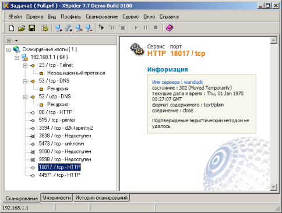The width and height of the screenshot is (282, 213).
Task: Switch to the История сканирований tab
Action: coord(101,198)
